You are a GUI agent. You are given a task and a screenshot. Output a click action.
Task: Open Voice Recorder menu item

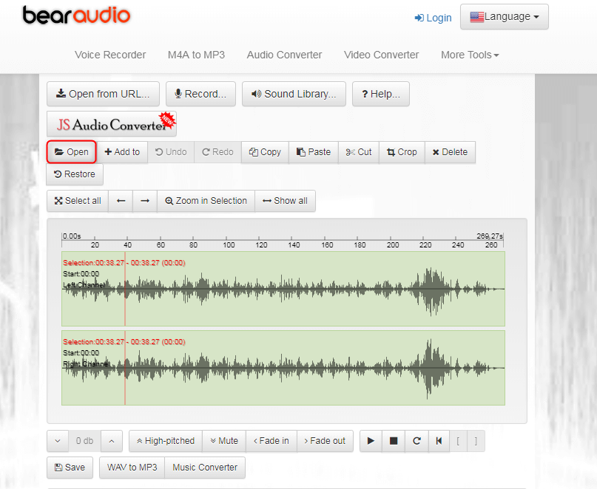click(110, 55)
